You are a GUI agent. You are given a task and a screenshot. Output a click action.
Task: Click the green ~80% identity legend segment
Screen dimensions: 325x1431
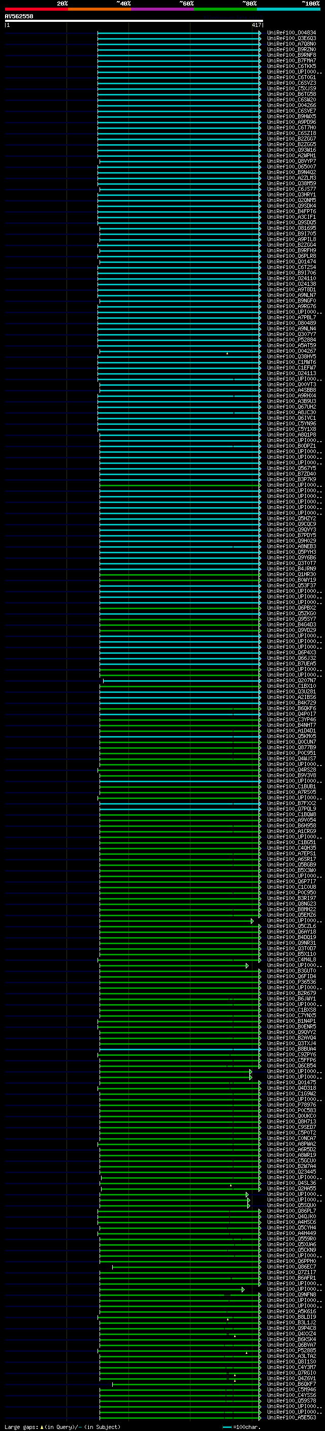(225, 9)
